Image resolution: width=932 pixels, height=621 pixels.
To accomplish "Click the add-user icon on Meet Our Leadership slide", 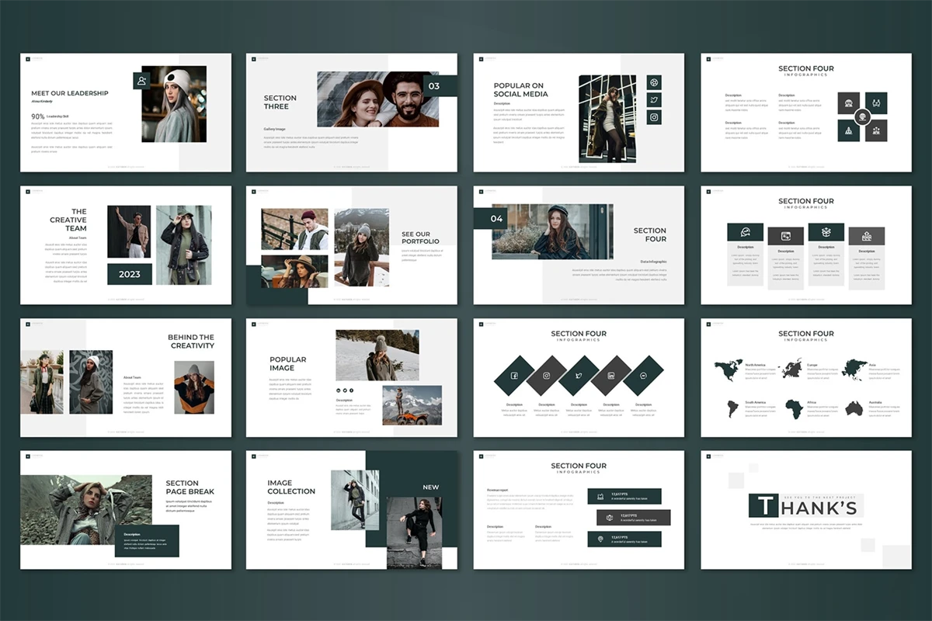I will click(x=141, y=81).
